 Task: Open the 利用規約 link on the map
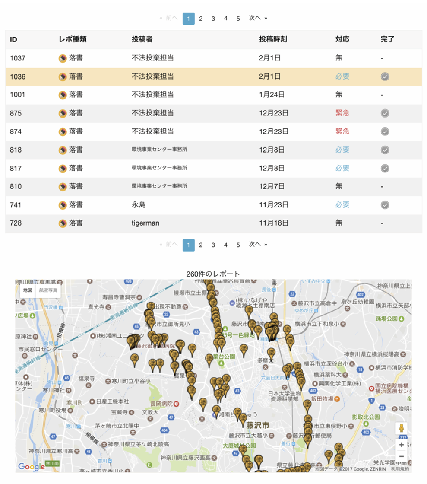point(400,469)
